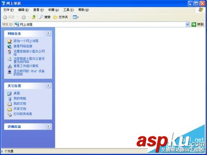This screenshot has height=155, width=207.
Task: Click the 转到 Go button
Action: coord(197,25)
